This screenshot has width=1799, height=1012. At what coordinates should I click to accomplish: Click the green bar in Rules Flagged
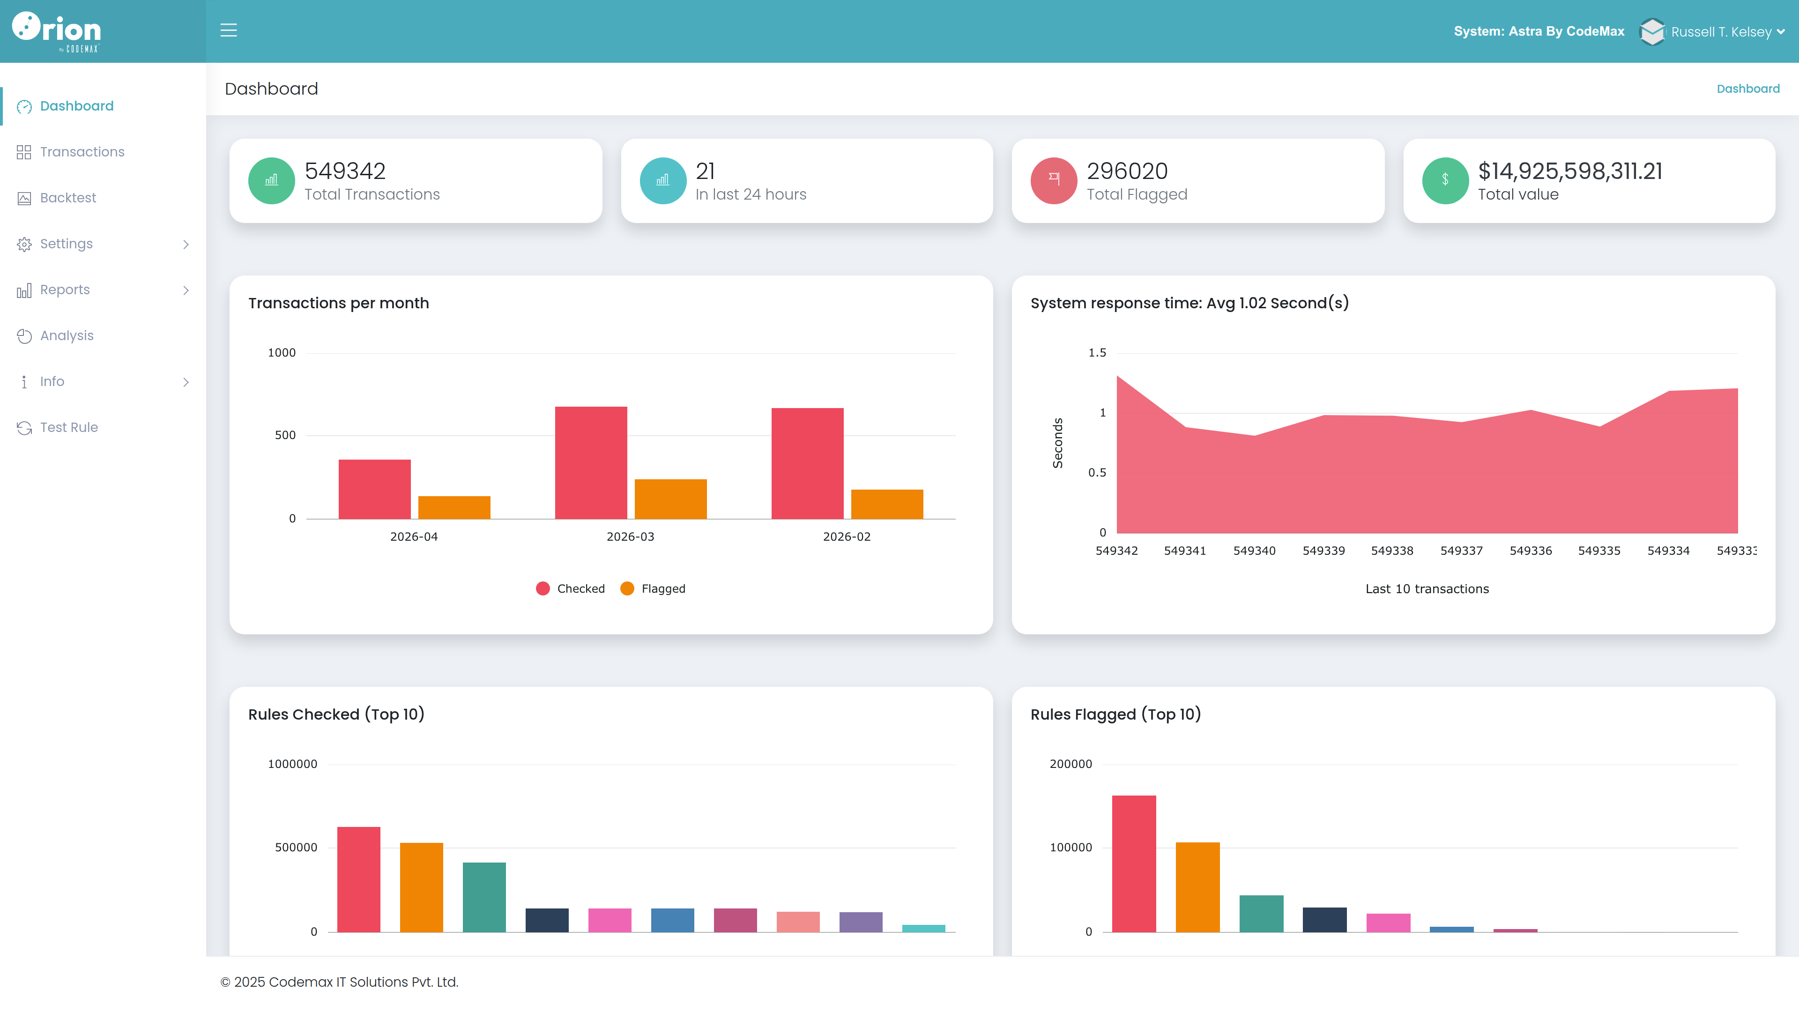pos(1261,914)
